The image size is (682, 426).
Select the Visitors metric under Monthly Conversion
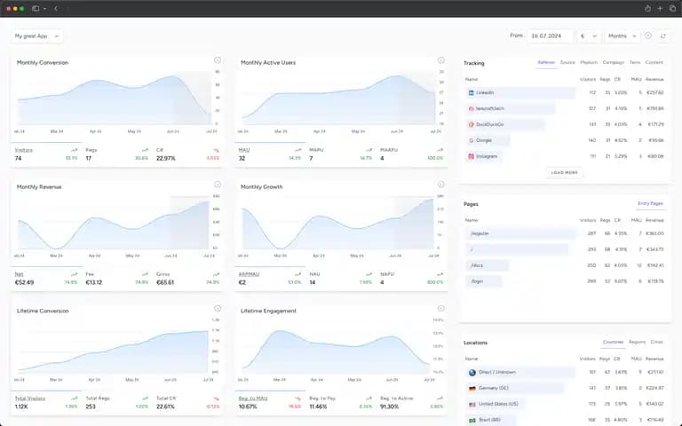[46, 154]
